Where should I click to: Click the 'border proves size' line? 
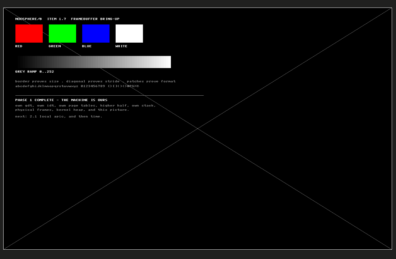(95, 81)
